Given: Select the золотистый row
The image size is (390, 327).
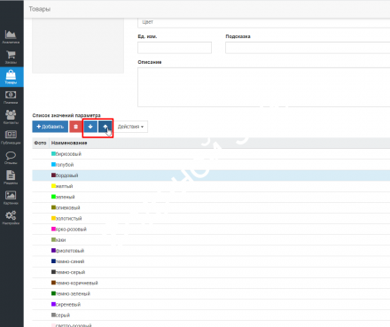Looking at the screenshot, I should tap(211, 218).
